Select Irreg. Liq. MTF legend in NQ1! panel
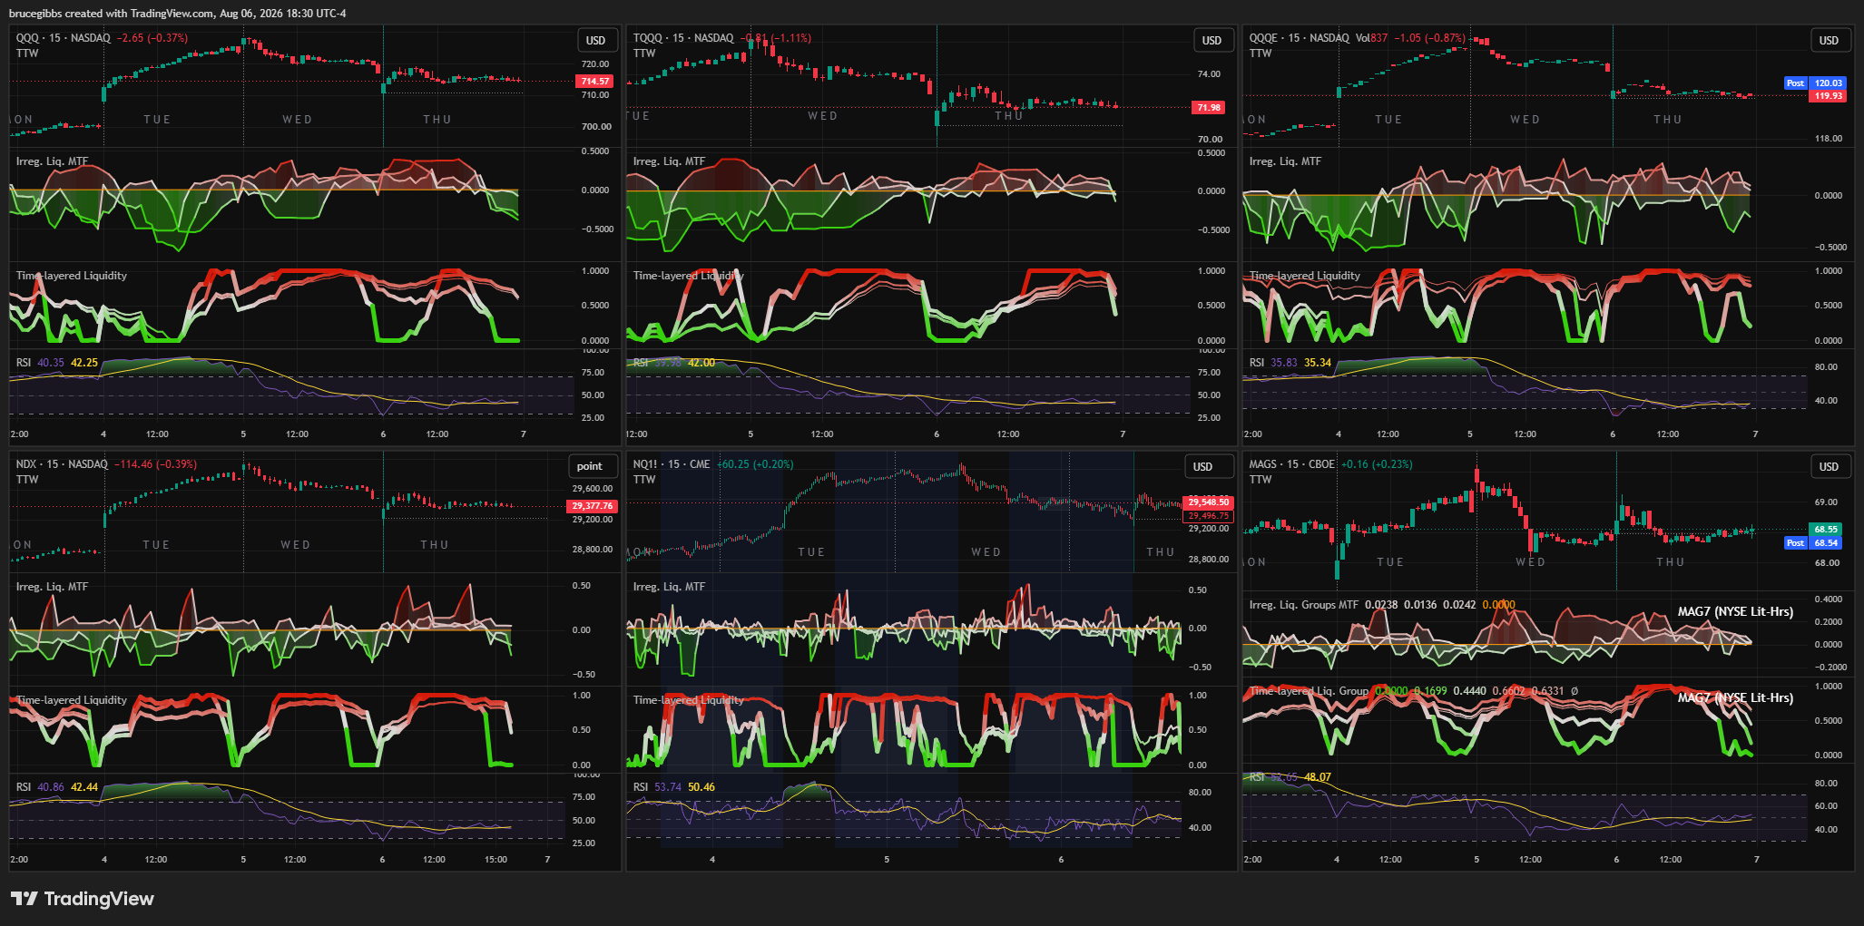This screenshot has width=1864, height=926. click(669, 587)
